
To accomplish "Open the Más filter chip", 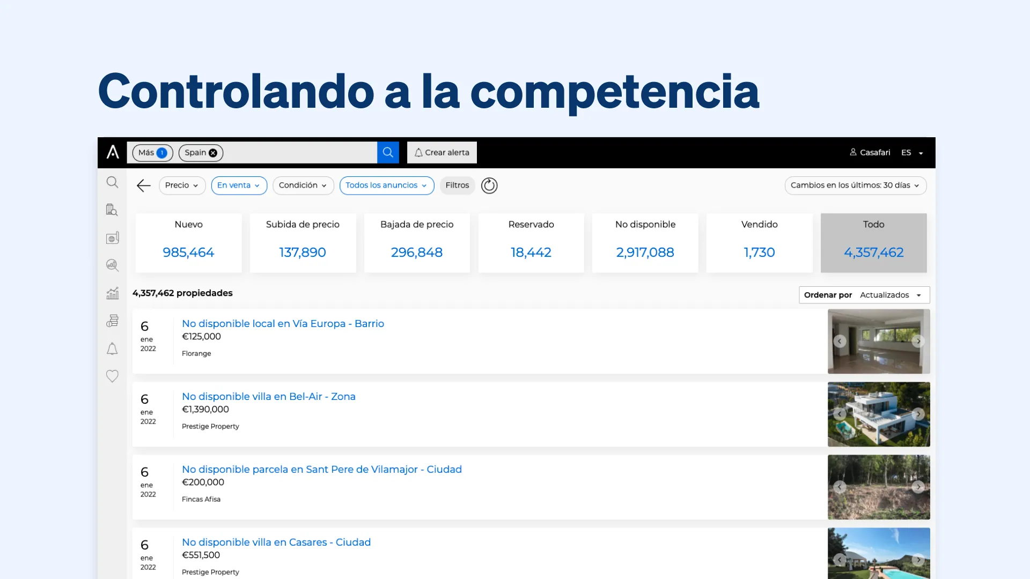I will [152, 153].
